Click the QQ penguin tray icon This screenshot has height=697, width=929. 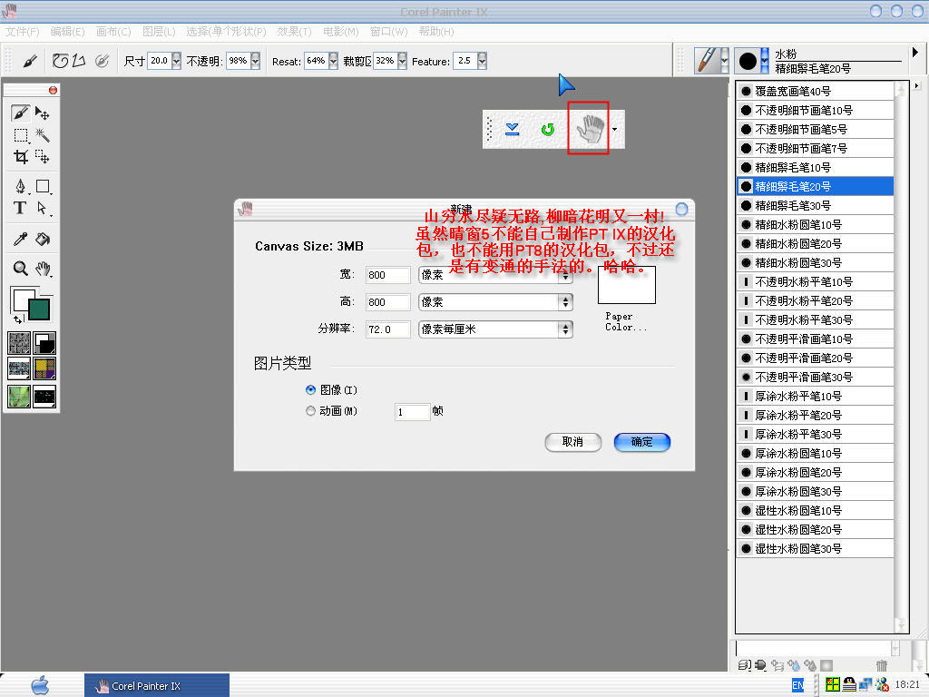849,684
